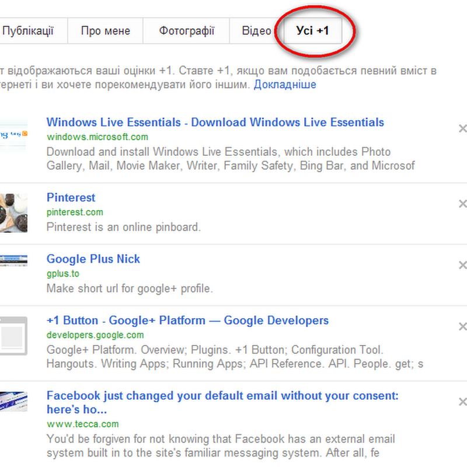Screen dimensions: 467x467
Task: Remove the +1 Button Developers entry
Action: (x=463, y=327)
